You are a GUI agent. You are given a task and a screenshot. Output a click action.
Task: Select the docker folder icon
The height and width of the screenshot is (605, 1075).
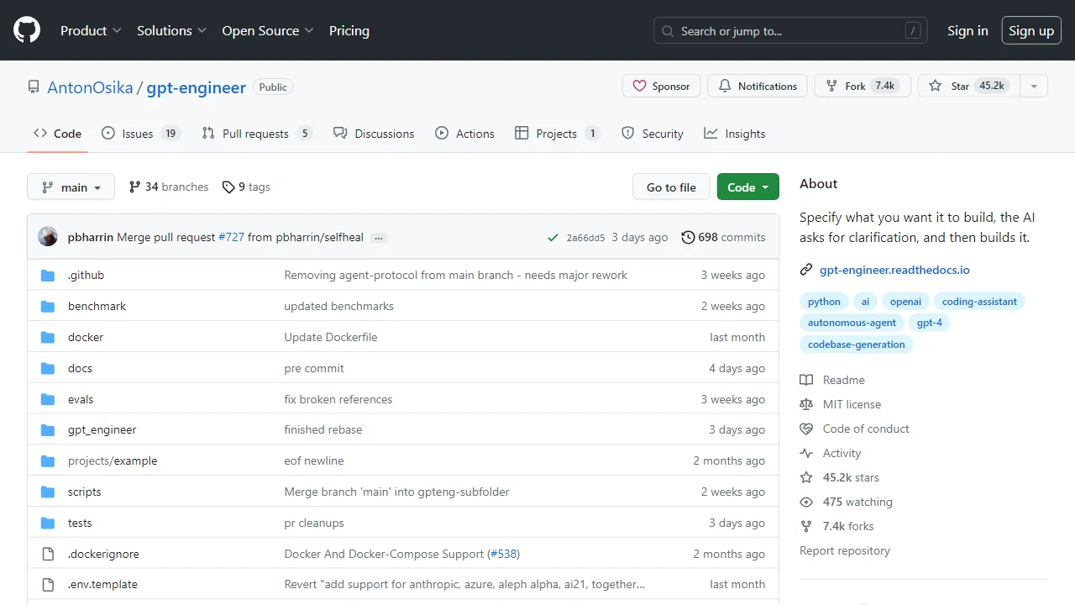click(x=48, y=337)
